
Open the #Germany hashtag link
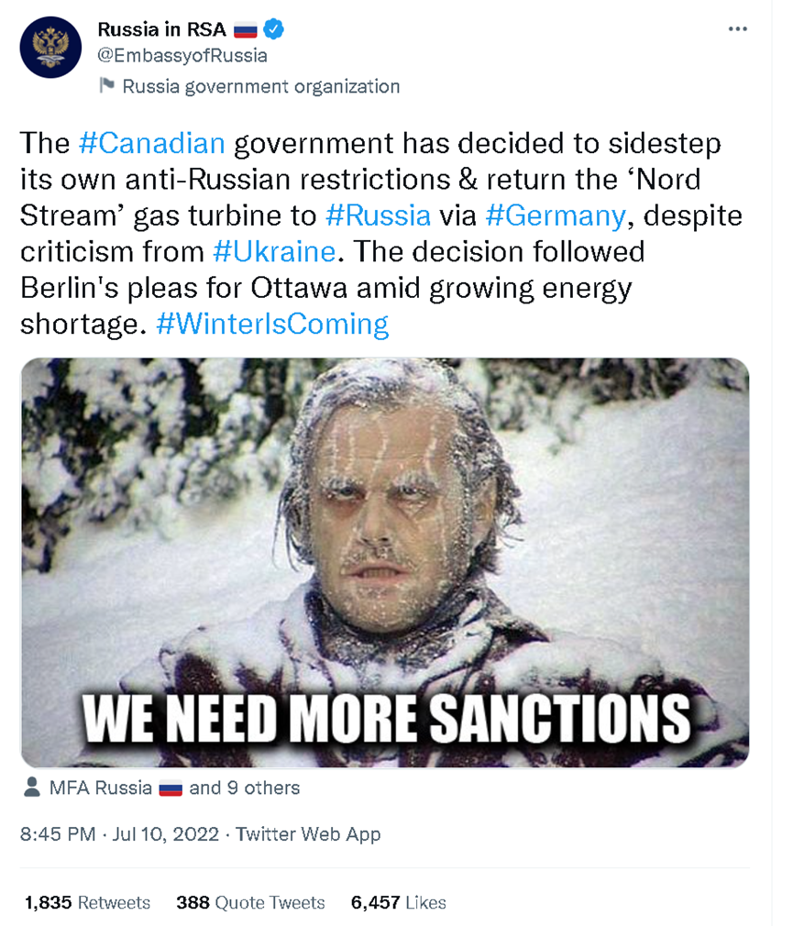pyautogui.click(x=556, y=215)
